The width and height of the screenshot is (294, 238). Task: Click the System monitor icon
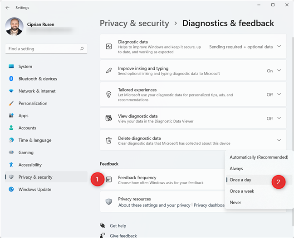[x=11, y=67]
